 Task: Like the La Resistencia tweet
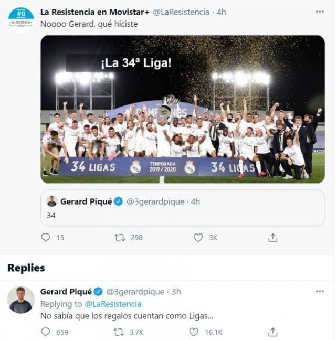pyautogui.click(x=198, y=238)
